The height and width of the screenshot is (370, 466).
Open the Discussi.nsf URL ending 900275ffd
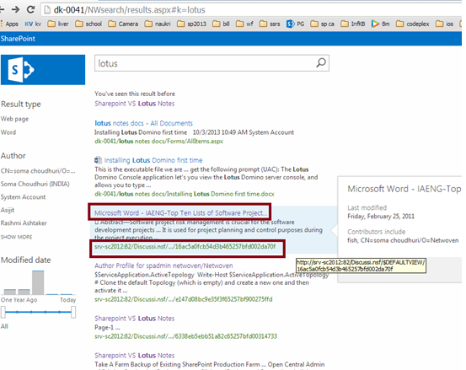[x=184, y=299]
